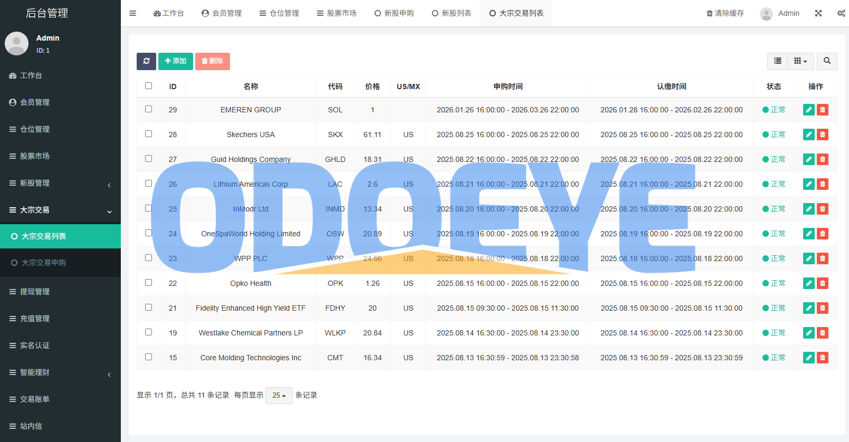Toggle list view icon in toolbar
This screenshot has height=442, width=849.
(777, 61)
